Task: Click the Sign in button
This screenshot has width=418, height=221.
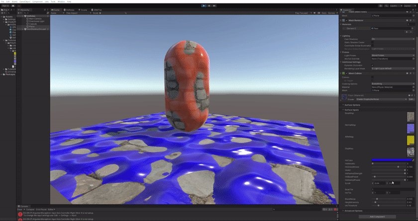Action: coord(5,5)
